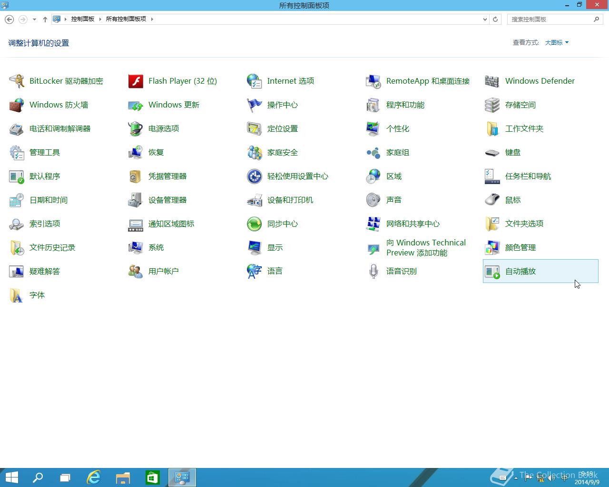The width and height of the screenshot is (609, 487).
Task: Open 通知区域图标 link
Action: coord(171,224)
